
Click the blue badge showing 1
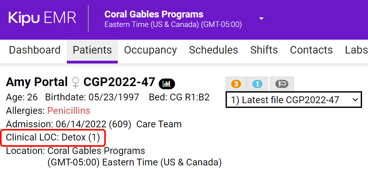[x=257, y=84]
